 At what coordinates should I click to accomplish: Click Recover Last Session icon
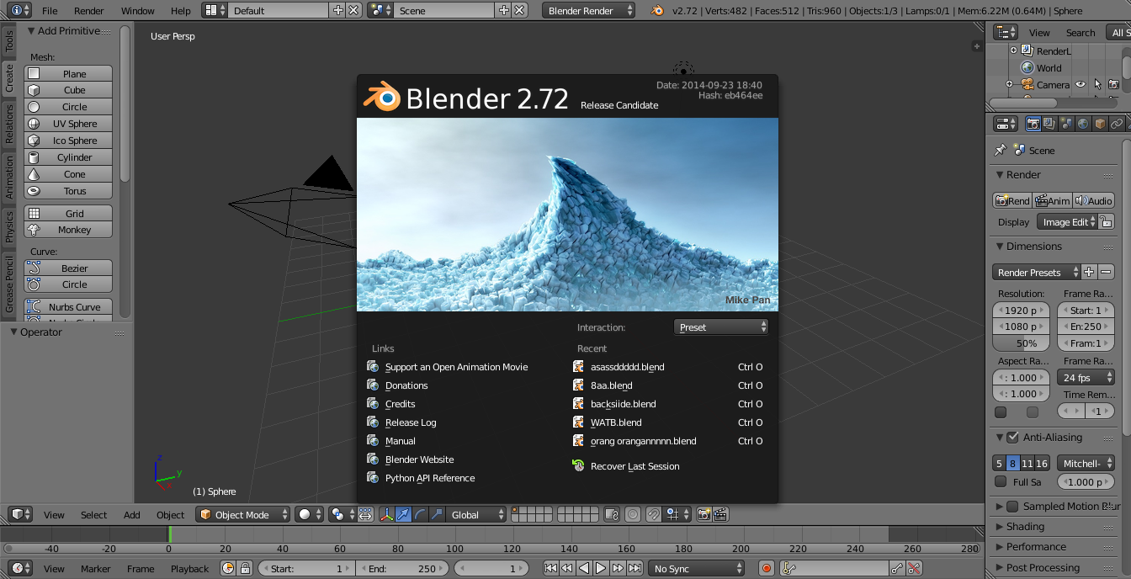point(578,465)
